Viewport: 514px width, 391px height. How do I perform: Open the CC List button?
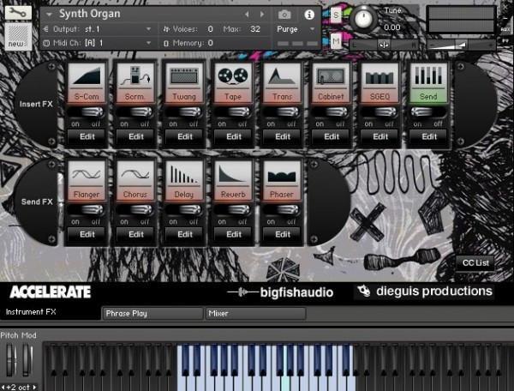tap(475, 263)
